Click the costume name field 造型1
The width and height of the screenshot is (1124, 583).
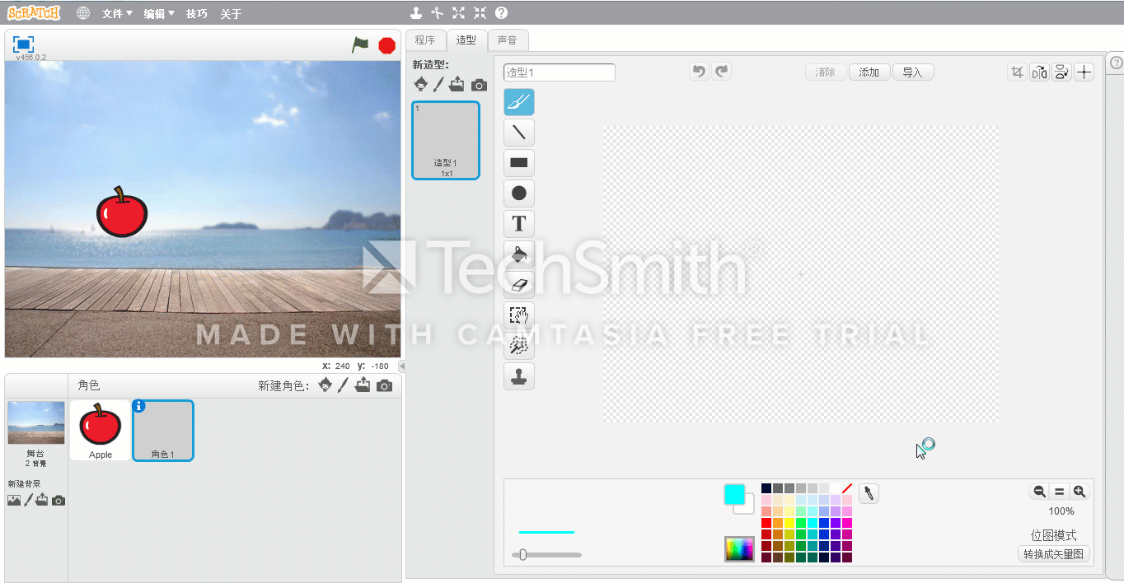[x=560, y=72]
